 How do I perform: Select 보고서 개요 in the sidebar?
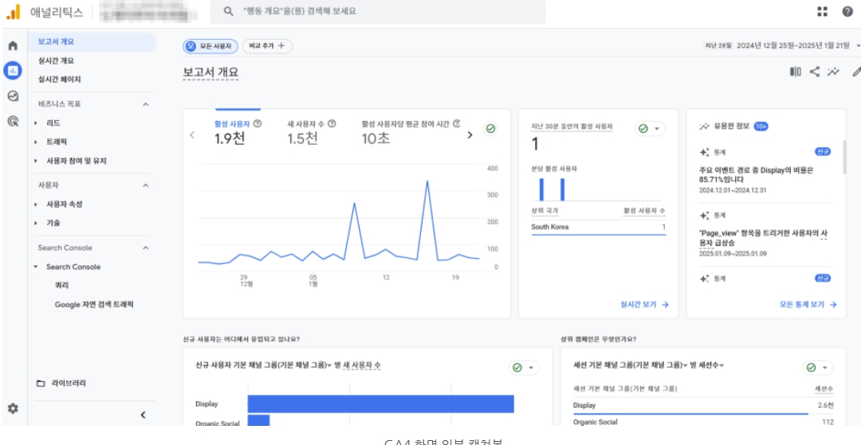point(92,41)
